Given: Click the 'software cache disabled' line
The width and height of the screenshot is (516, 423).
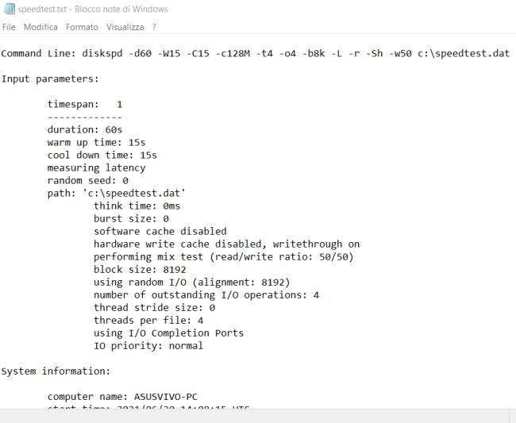Looking at the screenshot, I should coord(160,231).
